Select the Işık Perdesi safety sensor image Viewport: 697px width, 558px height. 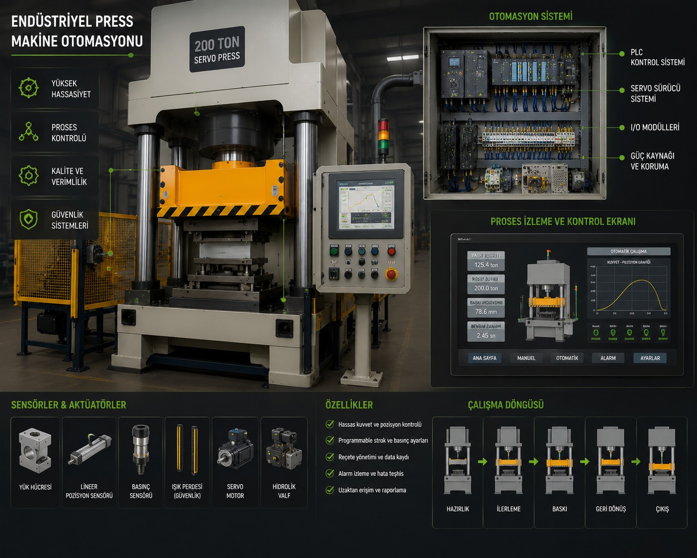[x=187, y=448]
